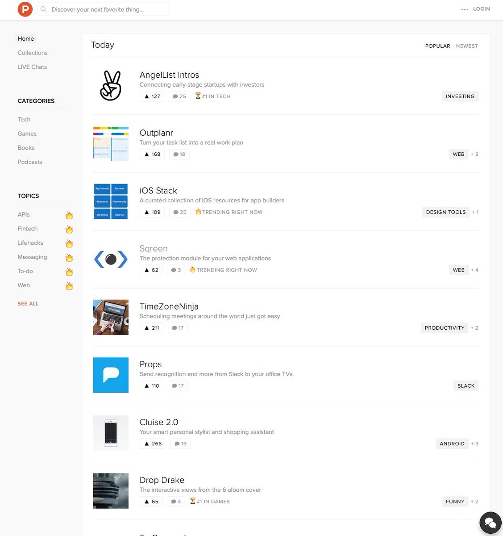Upvote AngelList Intros (127)
503x536 pixels.
(x=152, y=96)
